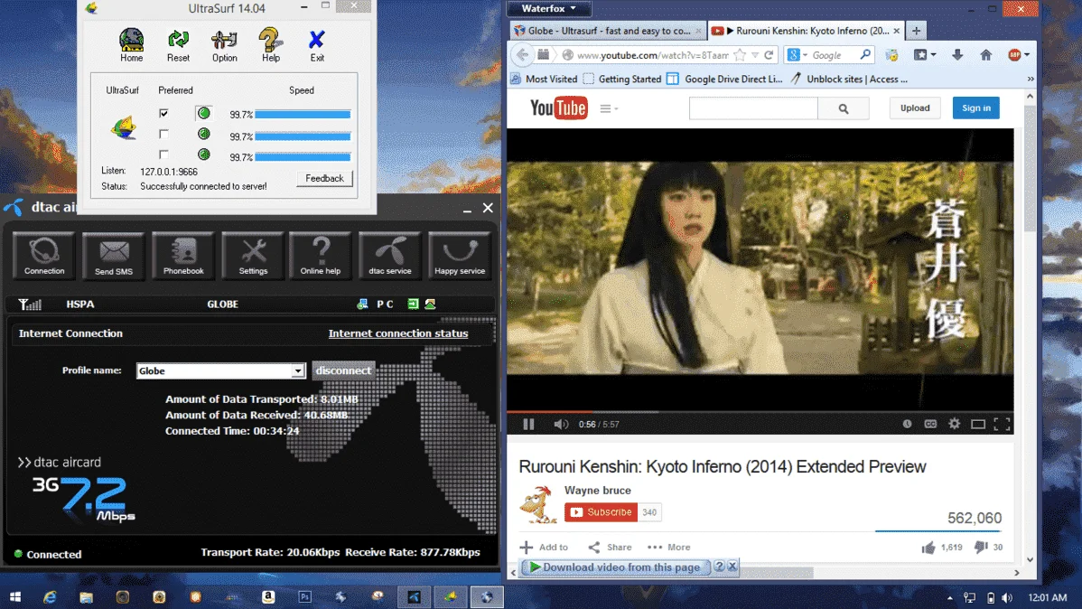This screenshot has height=609, width=1082.
Task: Open the Windows Start button
Action: point(15,597)
